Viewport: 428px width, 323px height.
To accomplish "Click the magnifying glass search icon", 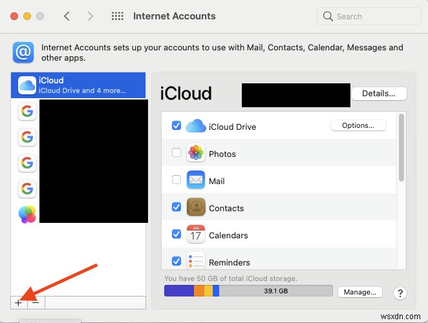I will coord(328,16).
